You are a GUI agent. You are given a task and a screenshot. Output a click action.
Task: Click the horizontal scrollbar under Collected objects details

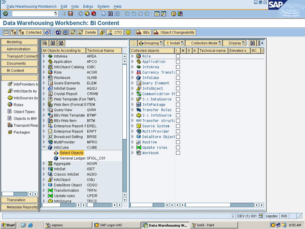coord(220,205)
